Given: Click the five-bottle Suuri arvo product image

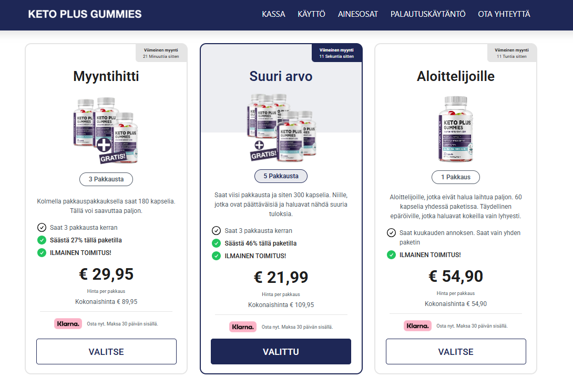Looking at the screenshot, I should pos(281,127).
